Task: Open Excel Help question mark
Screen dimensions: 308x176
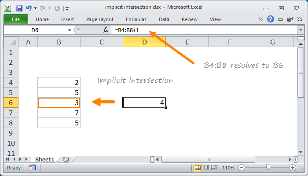Action: [x=271, y=19]
